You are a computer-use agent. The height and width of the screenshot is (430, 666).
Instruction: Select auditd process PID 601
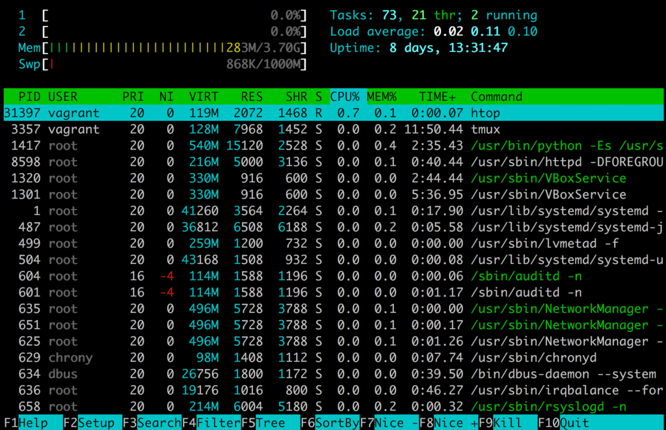334,292
